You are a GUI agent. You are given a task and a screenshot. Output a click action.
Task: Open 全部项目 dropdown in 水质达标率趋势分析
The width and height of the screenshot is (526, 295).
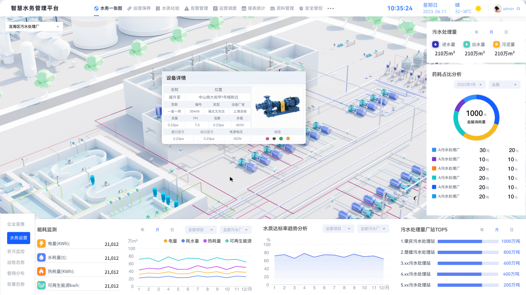point(338,229)
